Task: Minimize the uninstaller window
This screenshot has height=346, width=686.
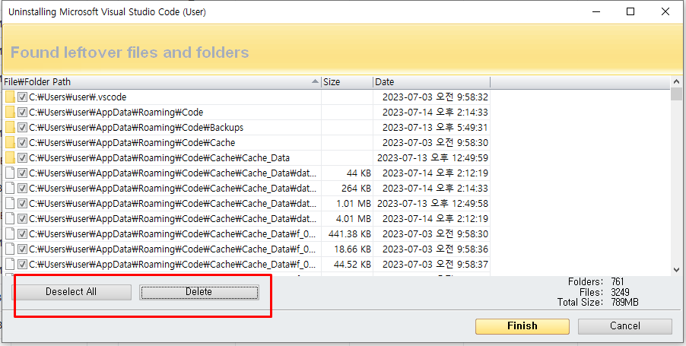Action: tap(595, 12)
